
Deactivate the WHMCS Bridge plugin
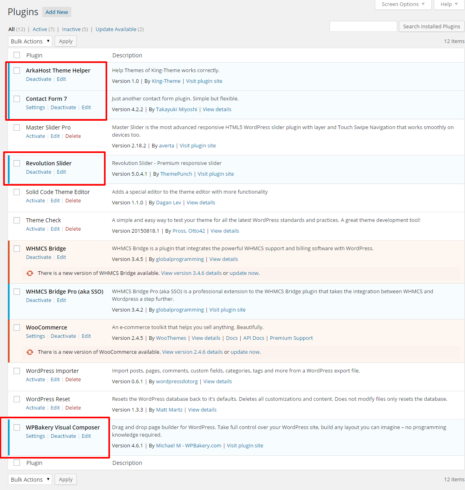pyautogui.click(x=39, y=257)
